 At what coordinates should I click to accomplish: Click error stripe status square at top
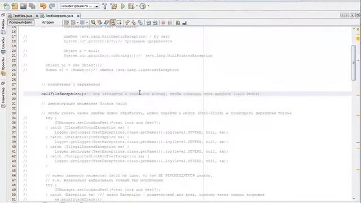358,29
